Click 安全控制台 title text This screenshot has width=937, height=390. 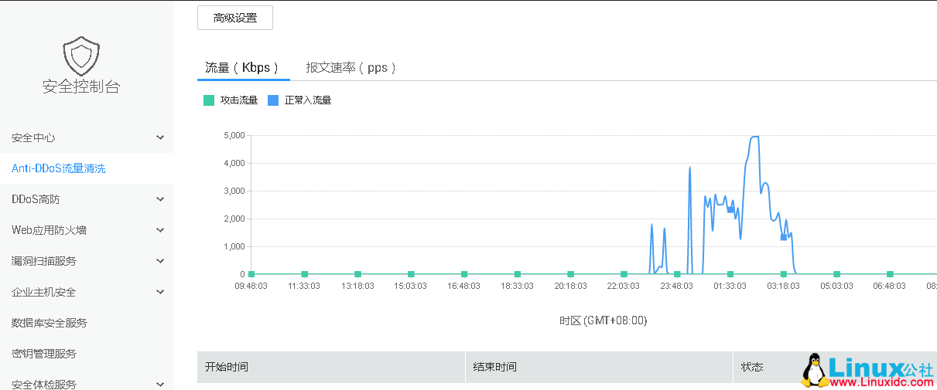click(81, 87)
